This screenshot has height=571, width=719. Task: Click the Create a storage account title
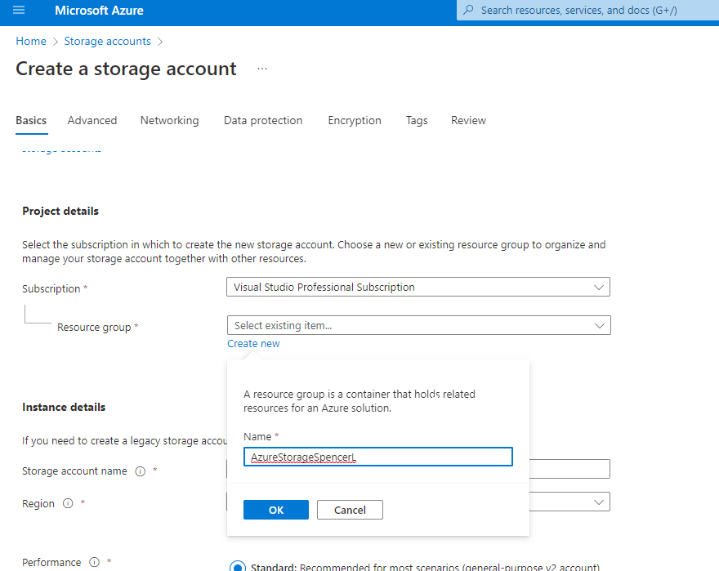[126, 69]
